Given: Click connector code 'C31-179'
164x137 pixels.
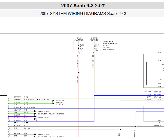Looking at the screenshot, I should [148, 99].
